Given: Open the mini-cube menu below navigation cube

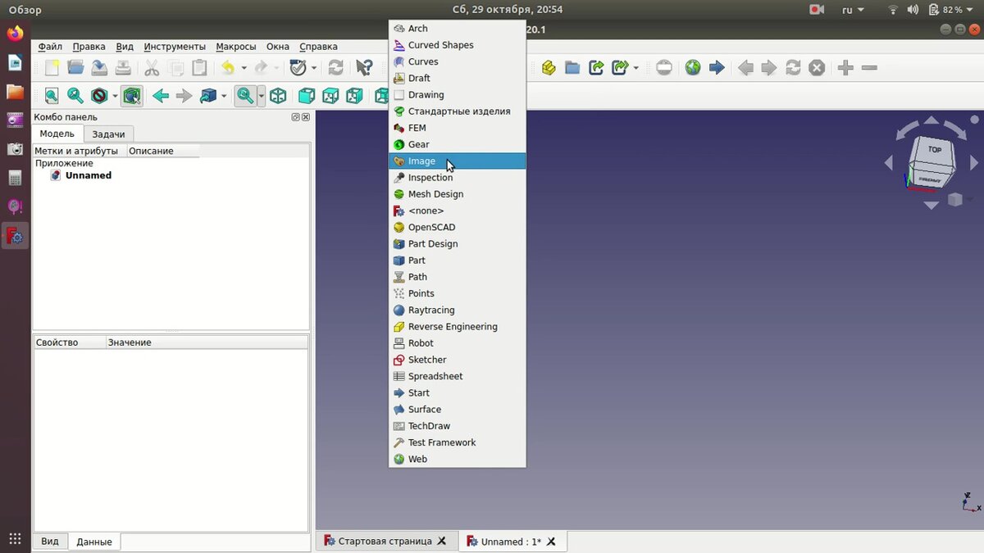Looking at the screenshot, I should tap(955, 199).
